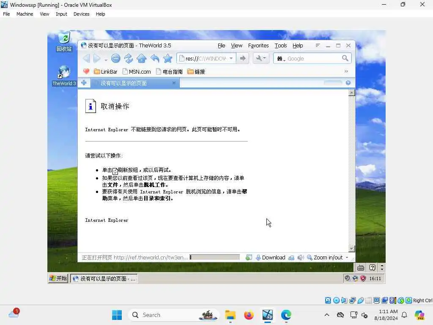Screen dimensions: 433x325
Task: Open the wrench tools dropdown button
Action: tap(260, 58)
